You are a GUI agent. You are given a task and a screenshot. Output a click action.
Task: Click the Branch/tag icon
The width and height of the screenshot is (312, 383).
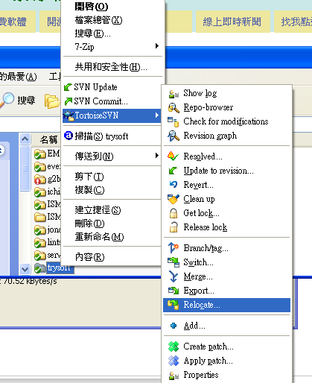(x=173, y=248)
